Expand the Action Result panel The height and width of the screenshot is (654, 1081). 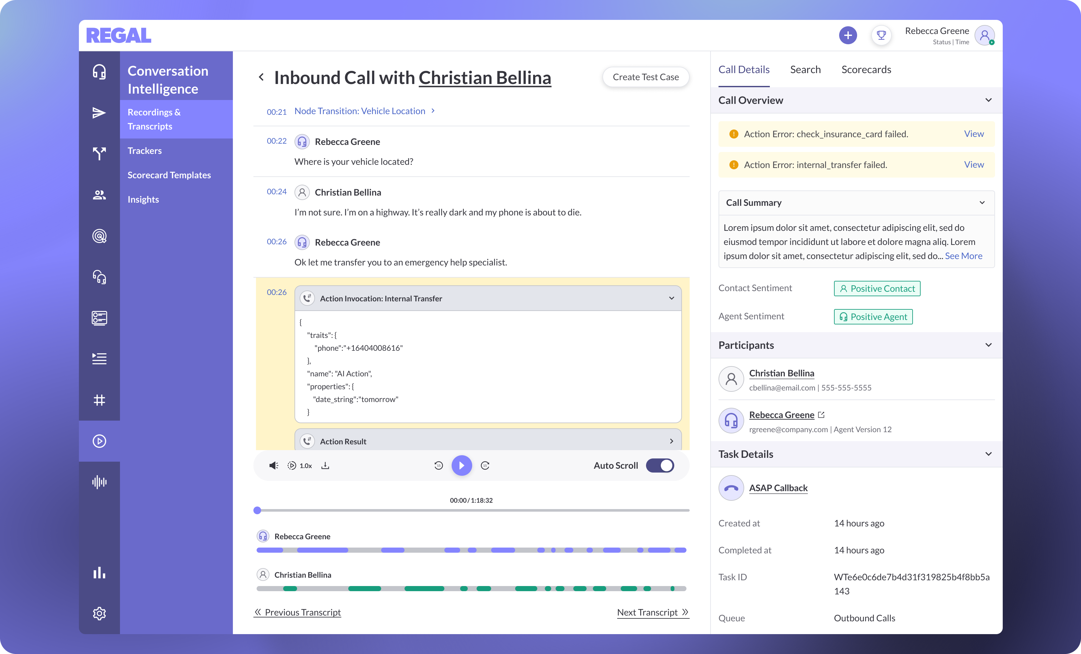pos(671,441)
